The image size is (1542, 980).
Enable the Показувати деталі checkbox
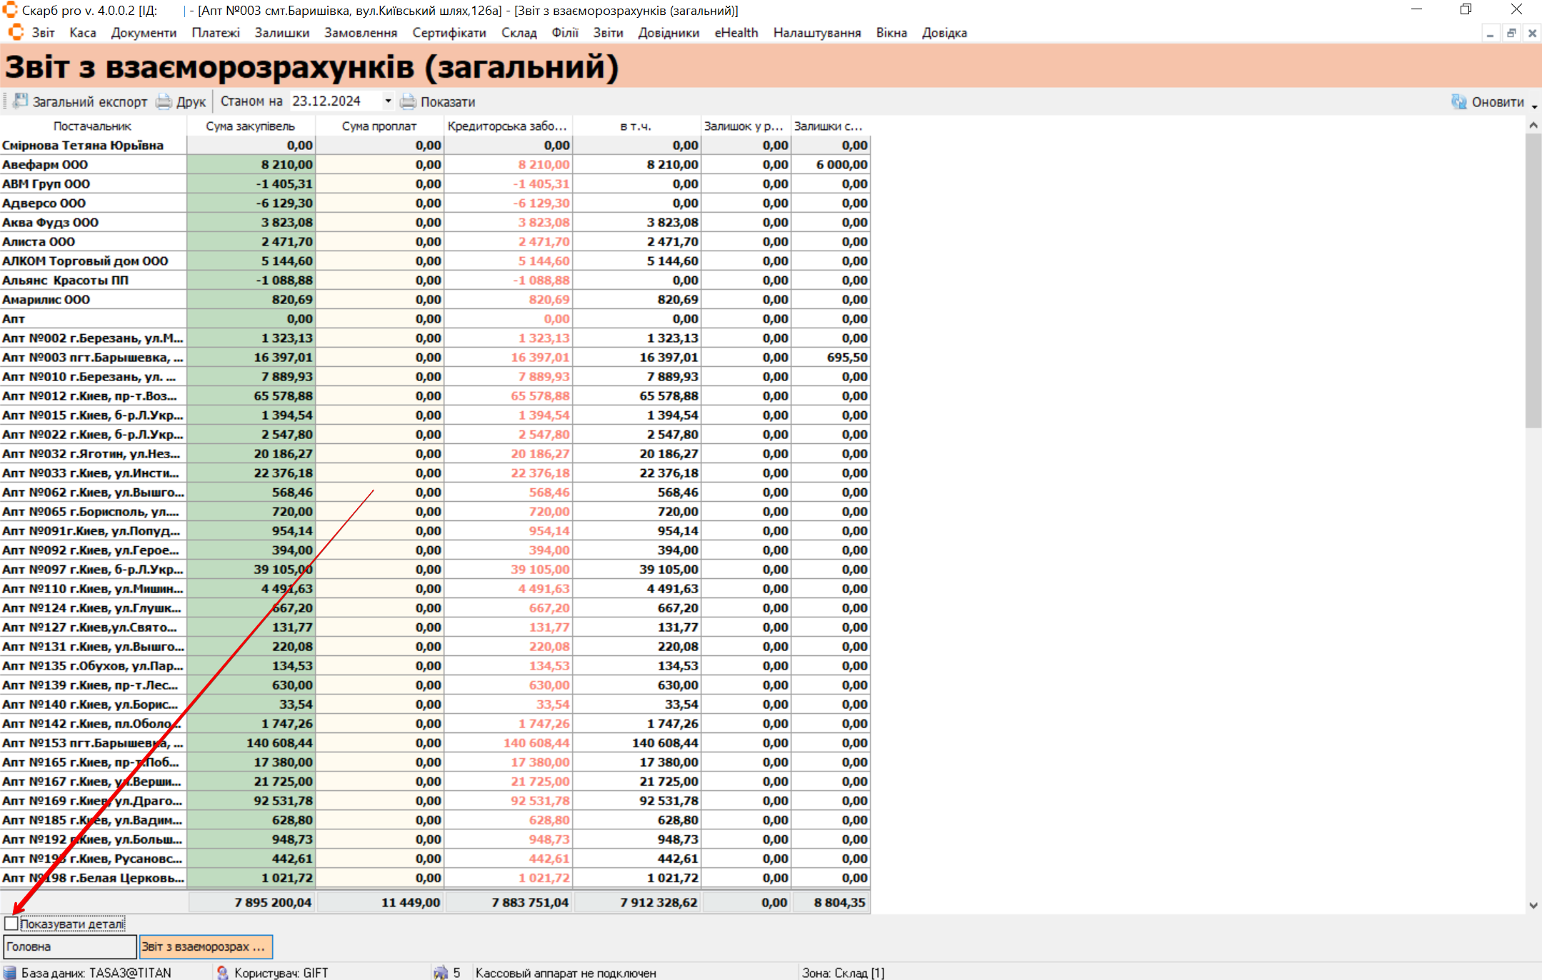(11, 924)
